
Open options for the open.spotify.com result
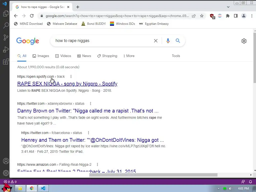pyautogui.click(x=71, y=76)
